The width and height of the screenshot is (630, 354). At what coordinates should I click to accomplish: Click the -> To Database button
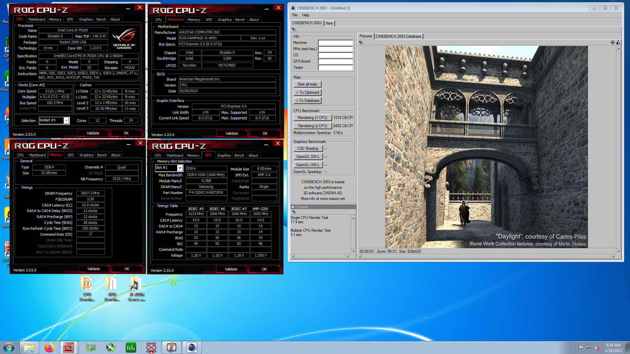(307, 101)
